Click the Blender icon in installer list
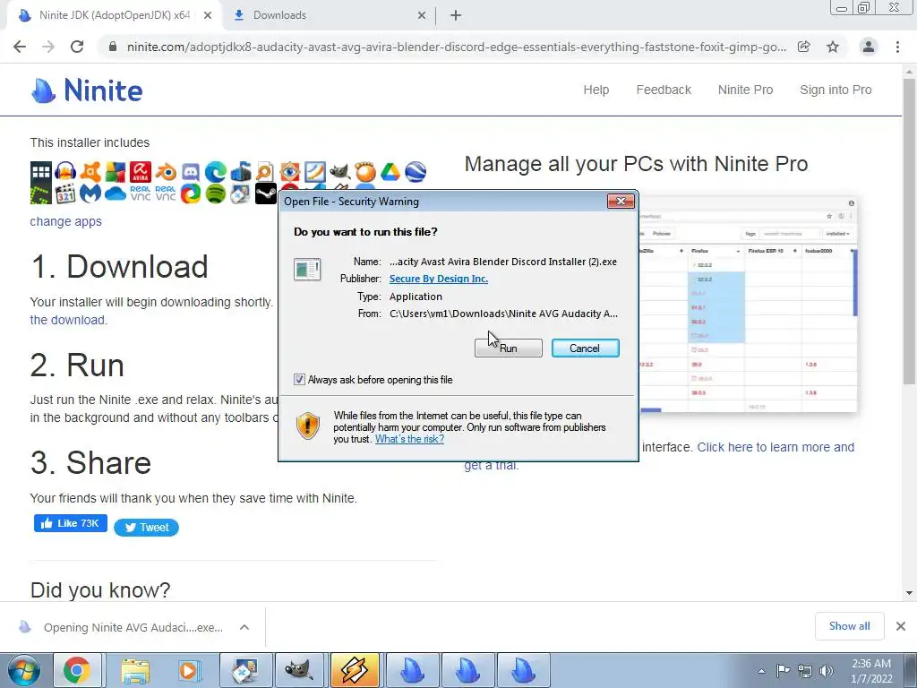Viewport: 917px width, 688px height. point(166,172)
